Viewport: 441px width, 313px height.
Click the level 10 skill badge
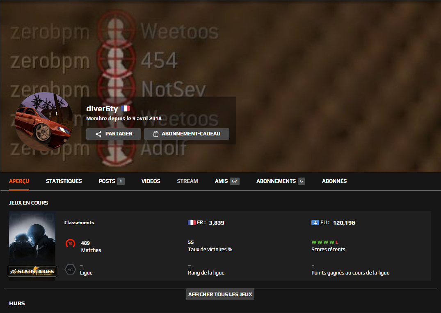point(70,243)
